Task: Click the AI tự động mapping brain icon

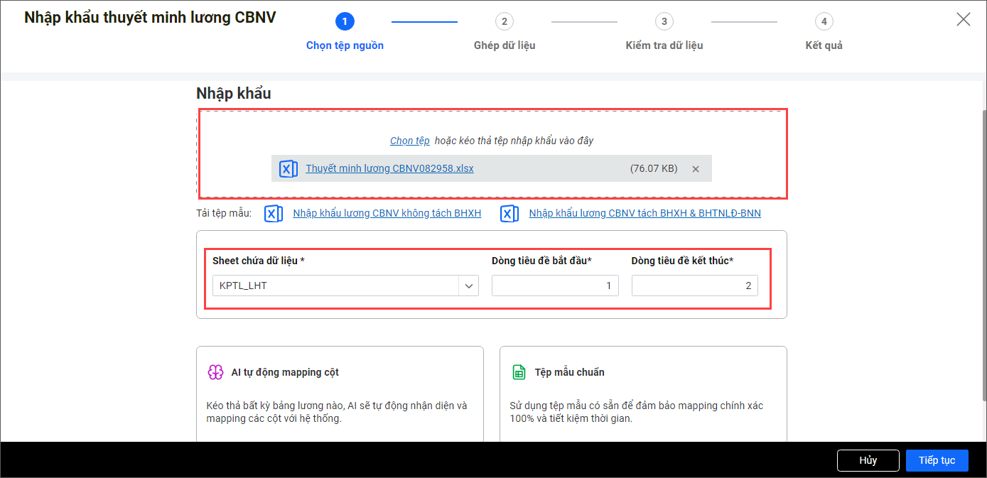Action: pyautogui.click(x=215, y=372)
